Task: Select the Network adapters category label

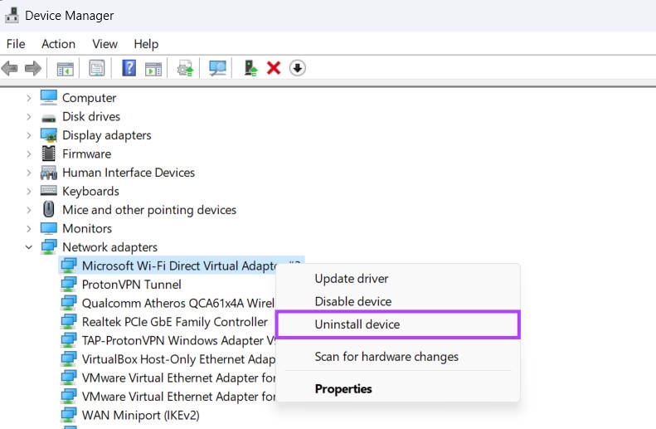Action: 110,247
